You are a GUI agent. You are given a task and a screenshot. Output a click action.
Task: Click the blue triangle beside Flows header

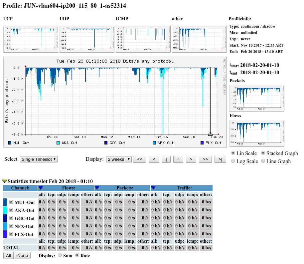(x=41, y=188)
